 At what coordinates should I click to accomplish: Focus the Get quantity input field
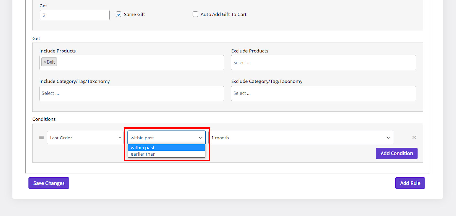point(74,15)
